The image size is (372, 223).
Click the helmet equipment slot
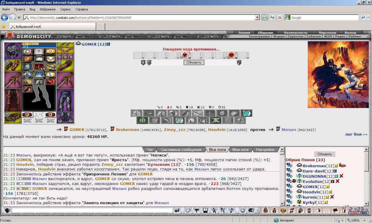pos(13,51)
